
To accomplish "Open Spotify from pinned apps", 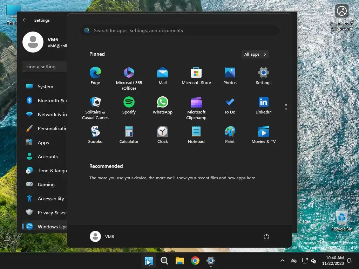I will point(129,105).
